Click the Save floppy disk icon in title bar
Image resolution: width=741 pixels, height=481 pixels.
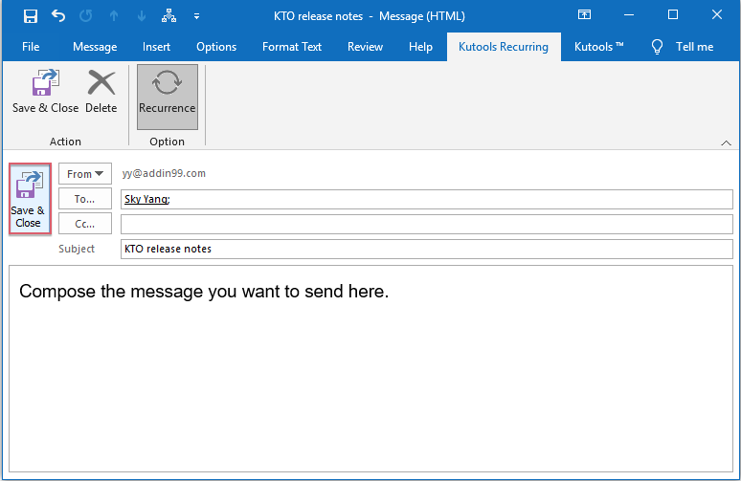(31, 16)
